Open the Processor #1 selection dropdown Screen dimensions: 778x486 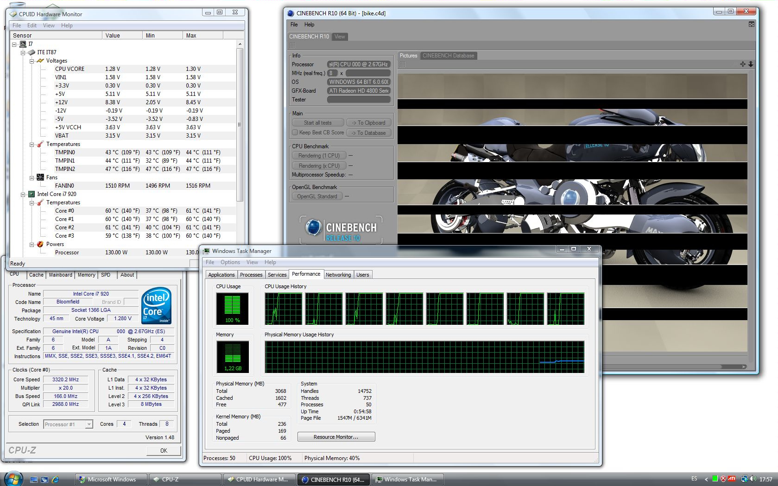pos(89,424)
